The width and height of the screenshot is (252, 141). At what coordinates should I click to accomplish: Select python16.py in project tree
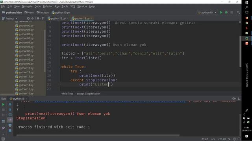(x=24, y=94)
